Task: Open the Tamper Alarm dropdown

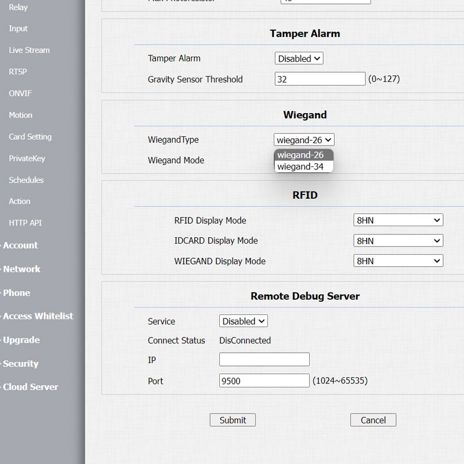Action: (299, 59)
